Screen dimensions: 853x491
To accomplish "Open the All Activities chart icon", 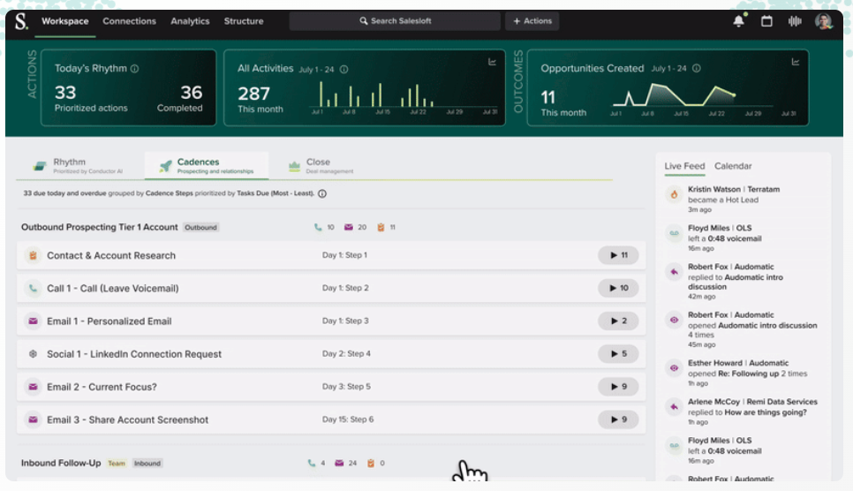I will pos(493,62).
